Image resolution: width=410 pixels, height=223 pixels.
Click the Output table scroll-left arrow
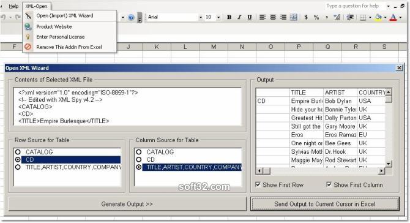point(259,171)
